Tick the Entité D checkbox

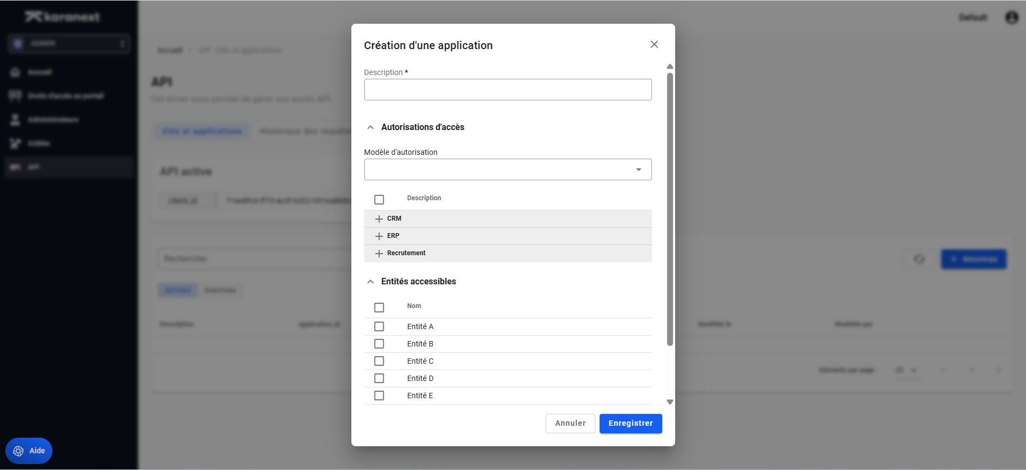click(x=379, y=378)
